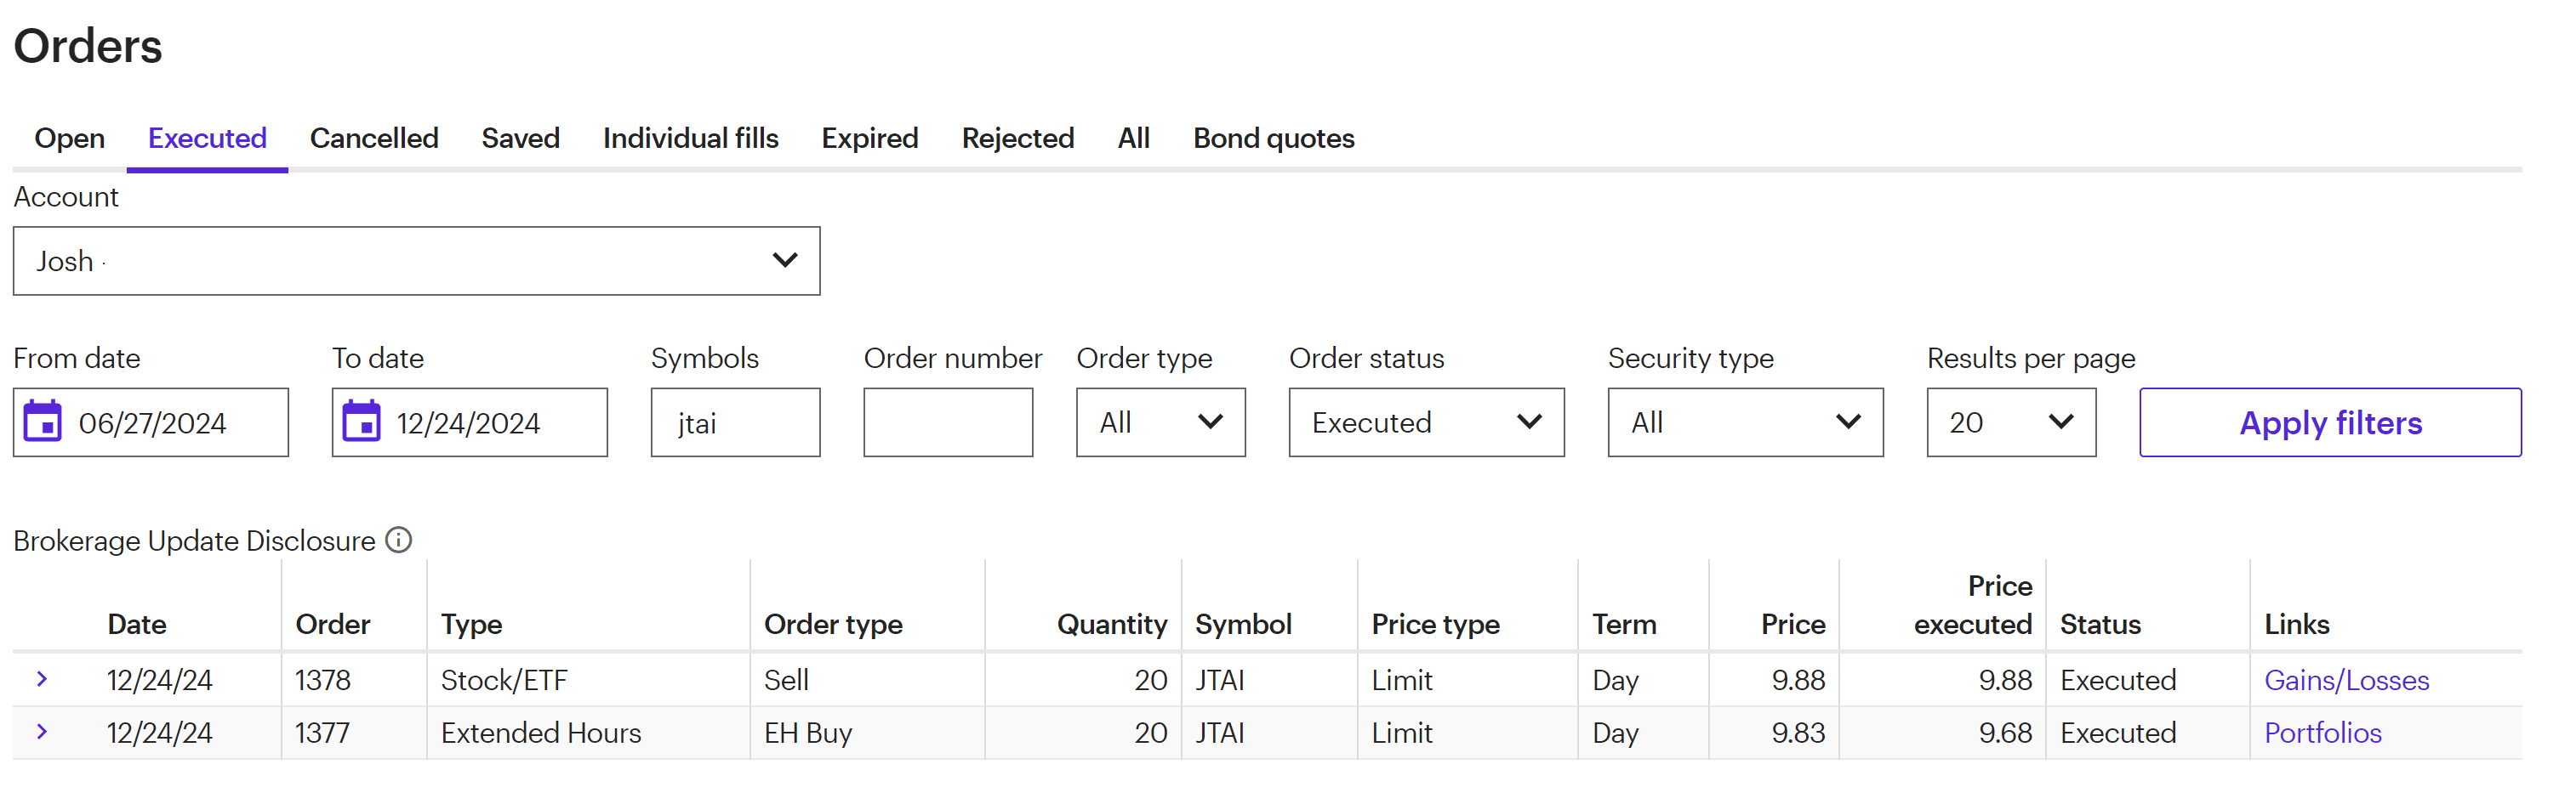The height and width of the screenshot is (804, 2576).
Task: Open the Order status dropdown
Action: [x=1425, y=422]
